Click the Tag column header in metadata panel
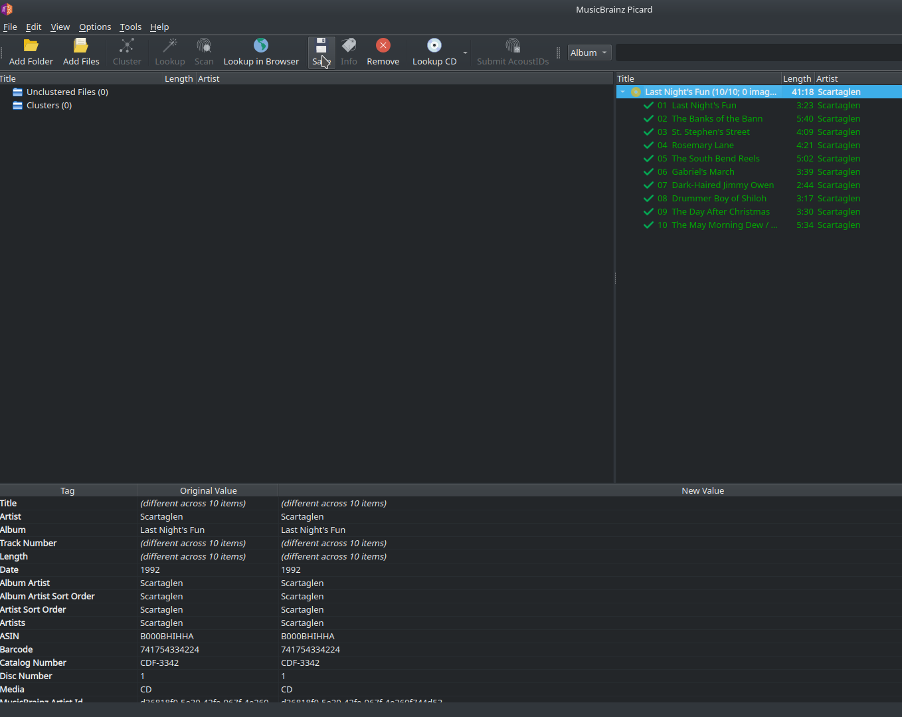The image size is (902, 717). coord(68,490)
